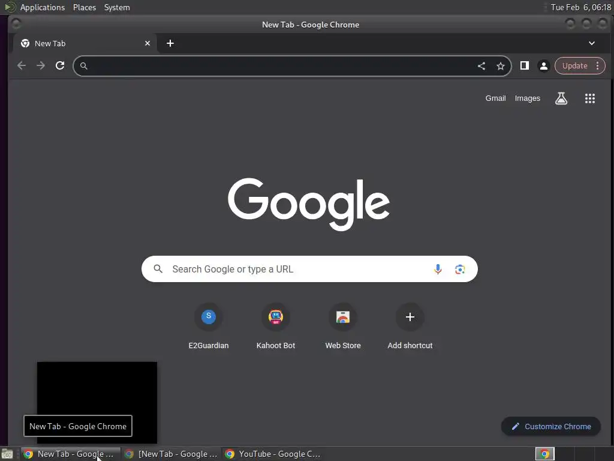Open a new tab with plus button
Screen dimensions: 614x461
coord(170,43)
